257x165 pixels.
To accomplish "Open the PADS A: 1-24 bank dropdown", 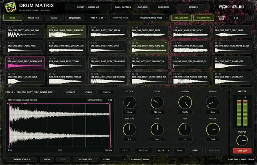I will point(97,18).
